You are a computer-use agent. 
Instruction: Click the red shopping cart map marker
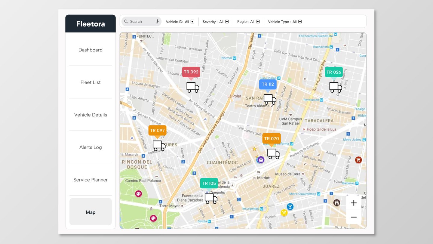point(358,160)
